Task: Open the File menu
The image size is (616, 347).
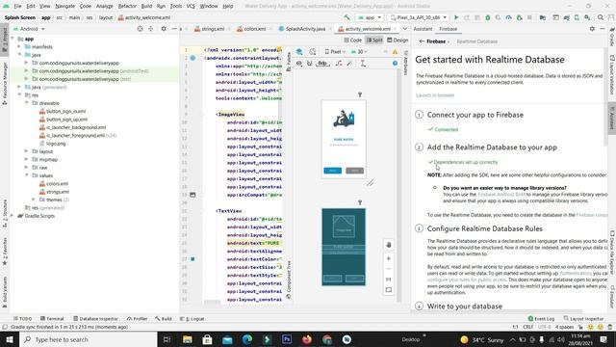Action: (x=17, y=6)
